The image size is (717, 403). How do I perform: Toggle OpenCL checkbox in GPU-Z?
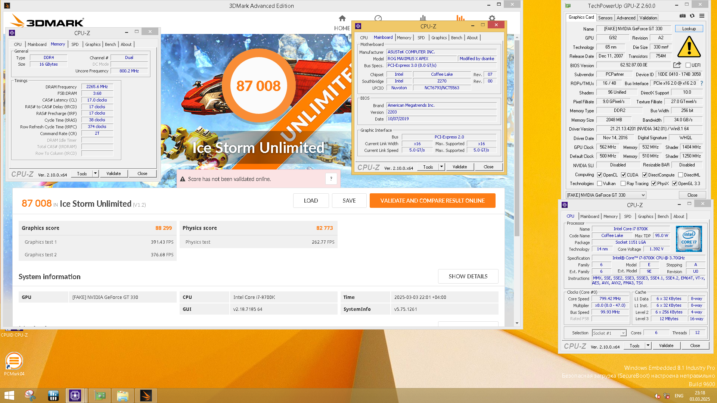599,175
